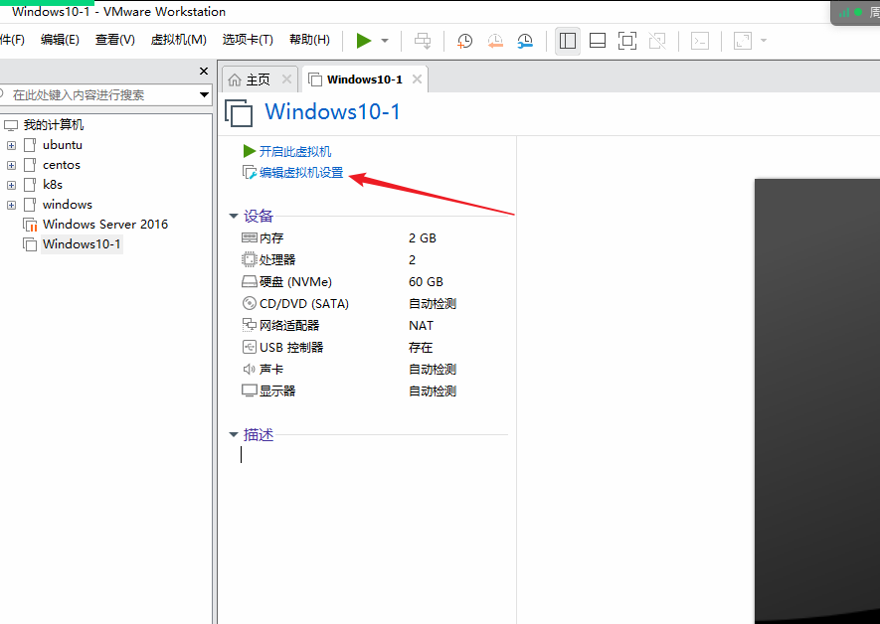The width and height of the screenshot is (880, 624).
Task: Open the 虚拟机(M) menu
Action: 178,40
